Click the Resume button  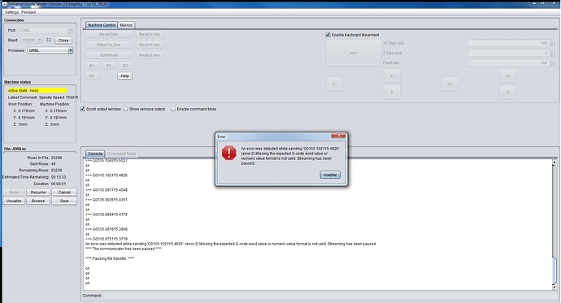click(38, 193)
